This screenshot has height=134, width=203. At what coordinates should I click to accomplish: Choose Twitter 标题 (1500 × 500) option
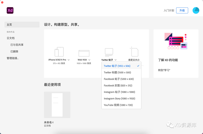pyautogui.click(x=121, y=72)
